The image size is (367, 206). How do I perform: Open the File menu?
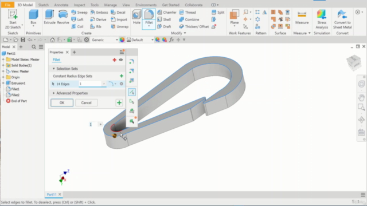click(7, 5)
